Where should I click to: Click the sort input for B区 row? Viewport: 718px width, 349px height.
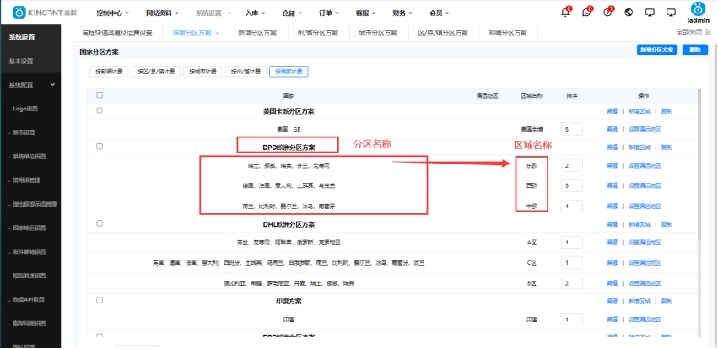tap(572, 283)
